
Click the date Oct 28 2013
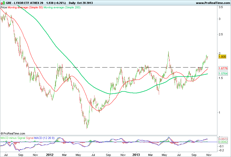point(85,3)
